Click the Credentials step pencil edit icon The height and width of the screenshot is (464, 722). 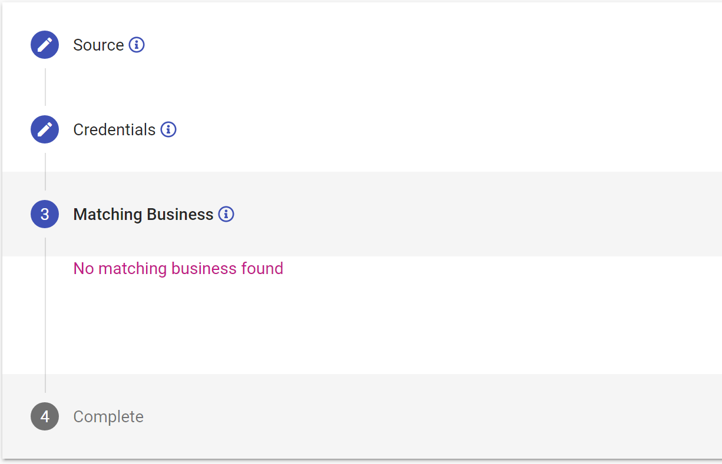point(45,129)
